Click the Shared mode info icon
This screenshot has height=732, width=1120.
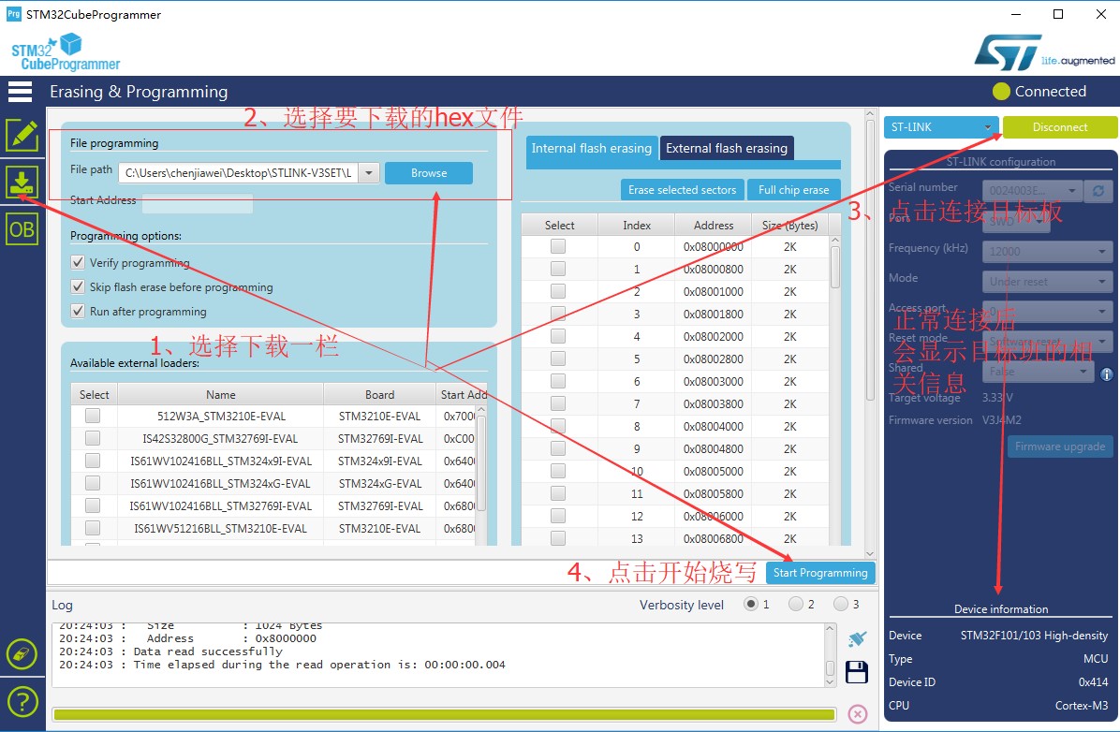pyautogui.click(x=1107, y=373)
